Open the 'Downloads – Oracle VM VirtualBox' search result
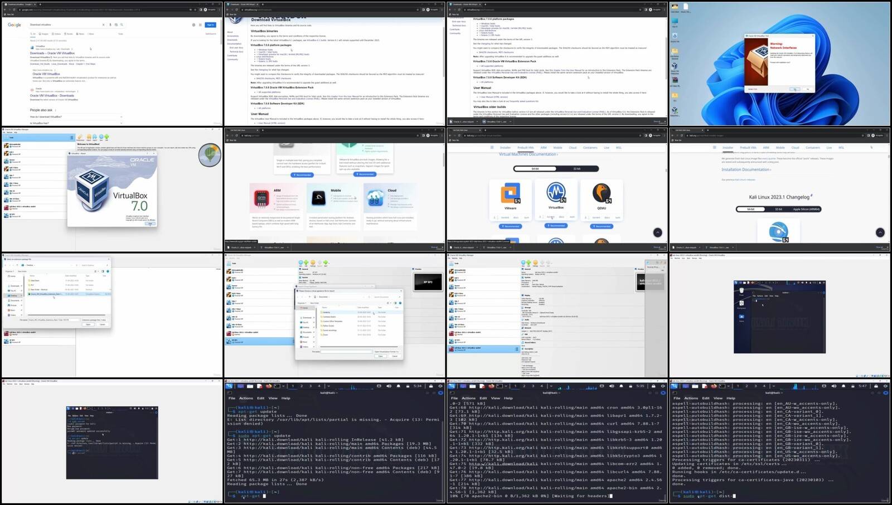Screen dimensions: 892x505 52,53
